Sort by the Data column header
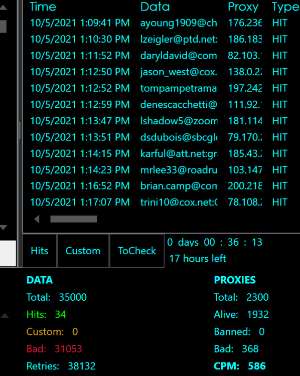This screenshot has height=376, width=300. (155, 7)
